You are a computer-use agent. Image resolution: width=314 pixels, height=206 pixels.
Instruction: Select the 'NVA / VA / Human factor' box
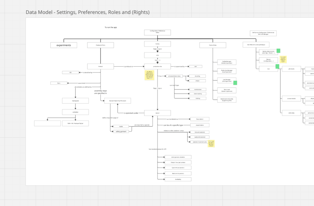(75, 124)
